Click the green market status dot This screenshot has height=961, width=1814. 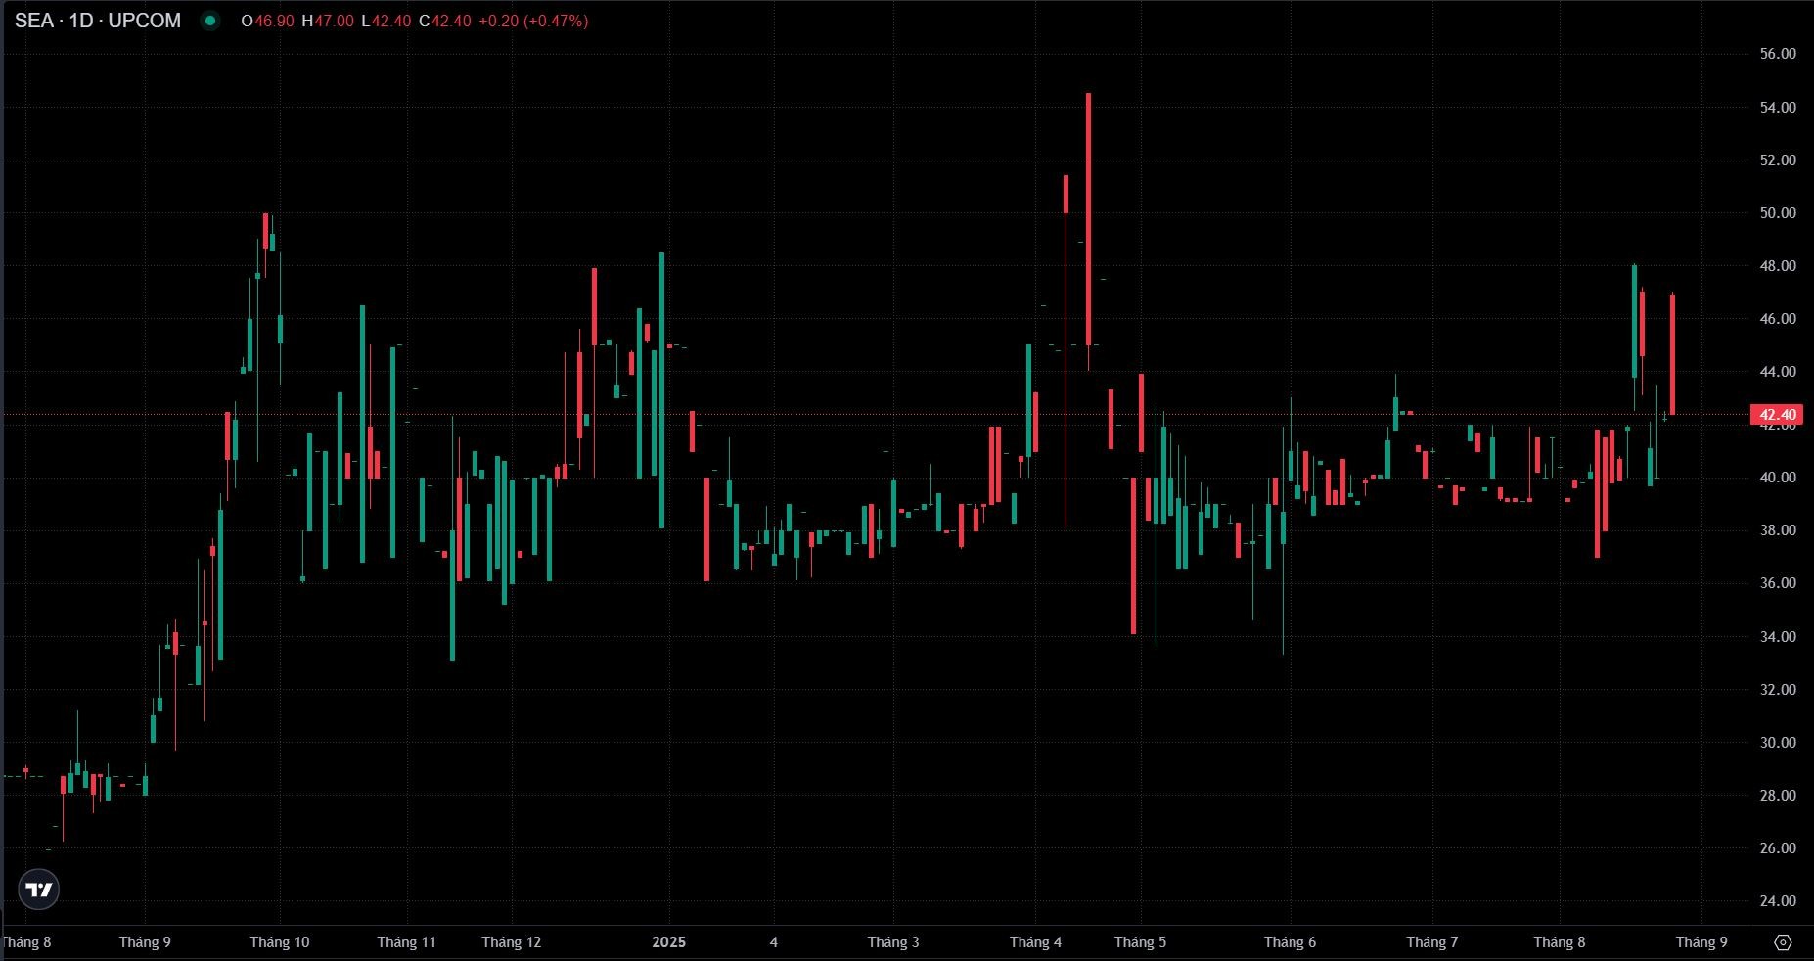[x=210, y=21]
